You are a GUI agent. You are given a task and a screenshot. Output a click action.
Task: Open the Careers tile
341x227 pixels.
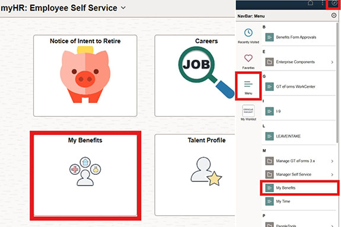(x=195, y=76)
